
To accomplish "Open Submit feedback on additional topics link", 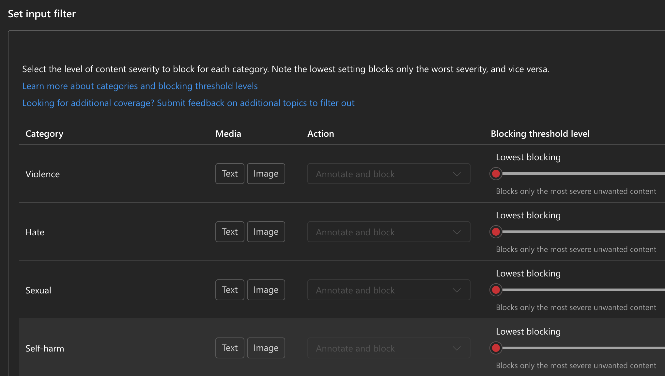I will click(188, 103).
